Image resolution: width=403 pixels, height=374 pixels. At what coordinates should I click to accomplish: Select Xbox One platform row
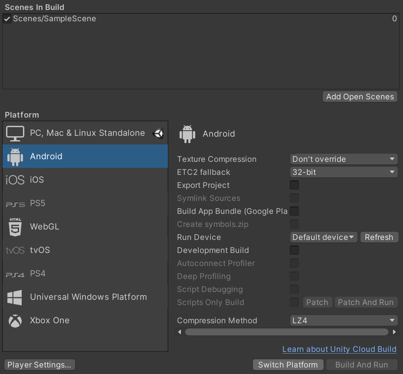(85, 320)
